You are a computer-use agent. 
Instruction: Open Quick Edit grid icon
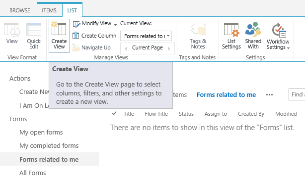[34, 29]
